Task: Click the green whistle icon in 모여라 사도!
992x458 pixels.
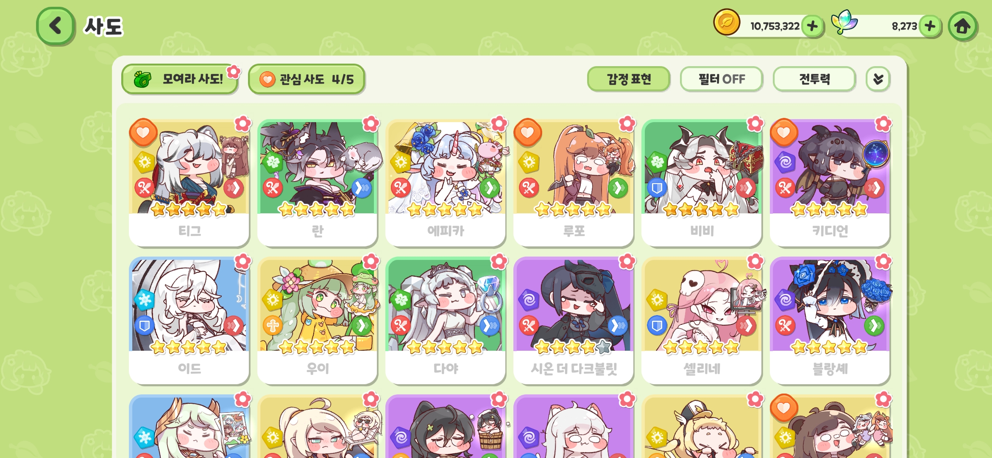Action: click(142, 79)
